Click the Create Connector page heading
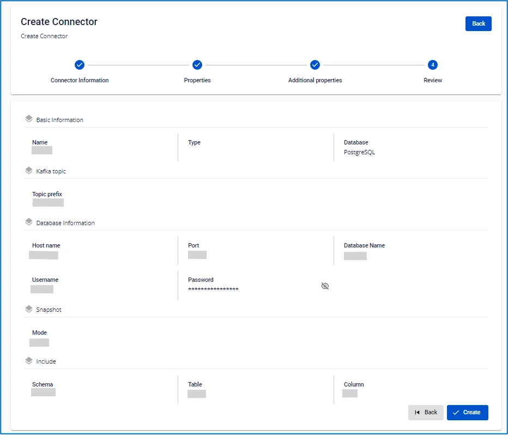508x435 pixels. point(59,21)
